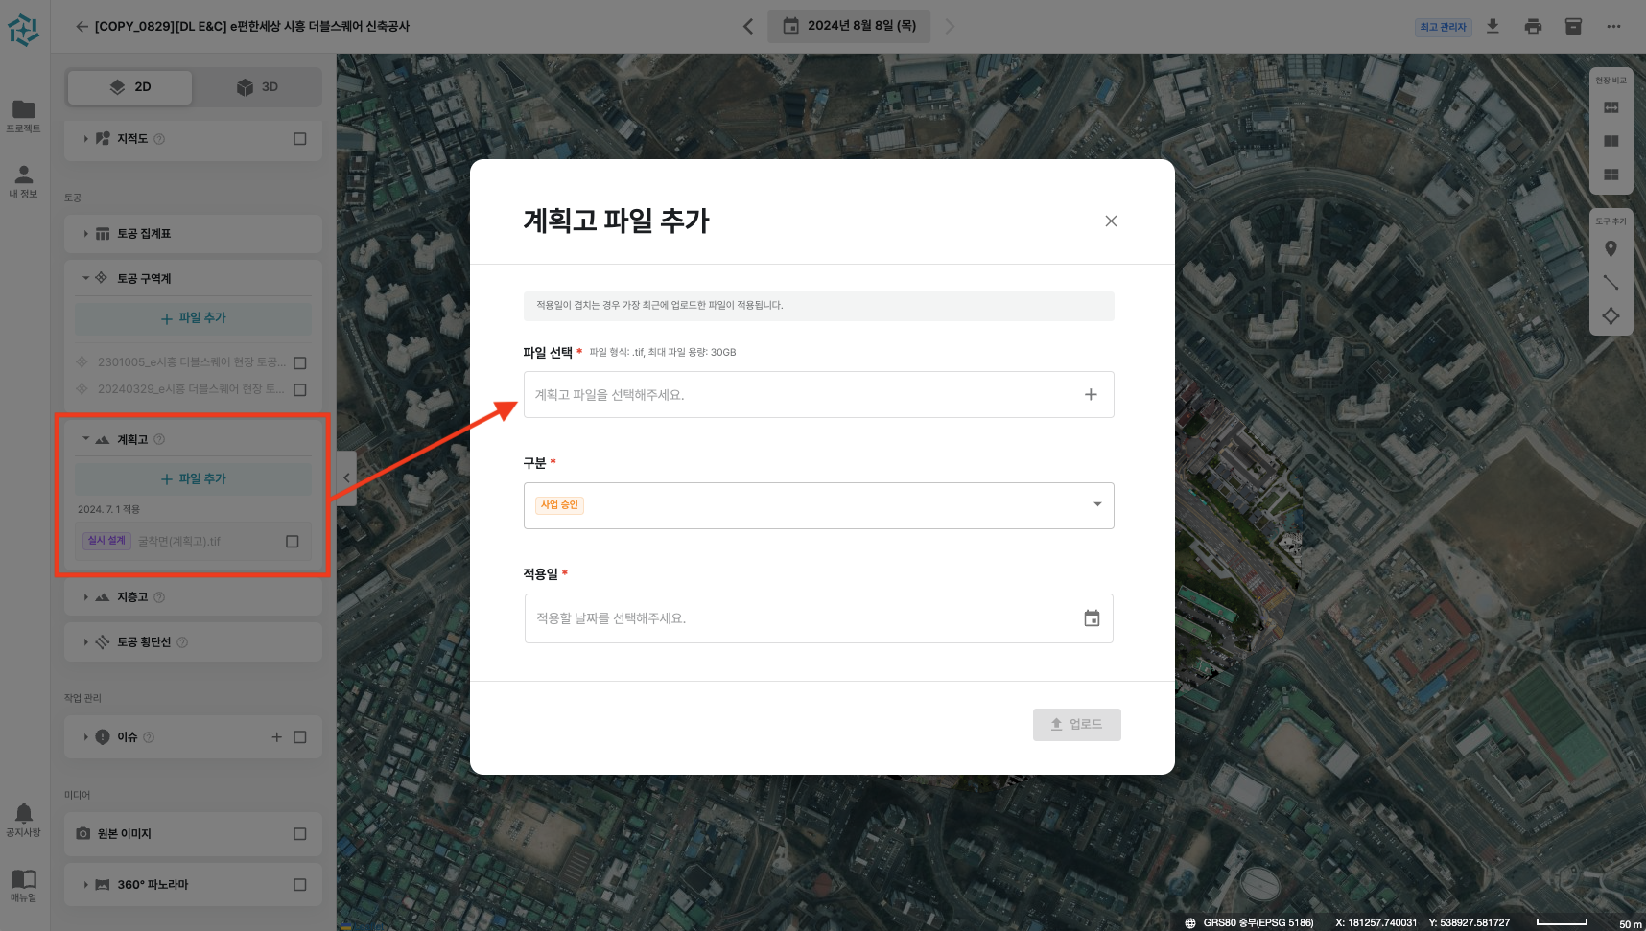Select the polygon area tool in 도구 추가 panel
The image size is (1646, 931).
coord(1611,315)
